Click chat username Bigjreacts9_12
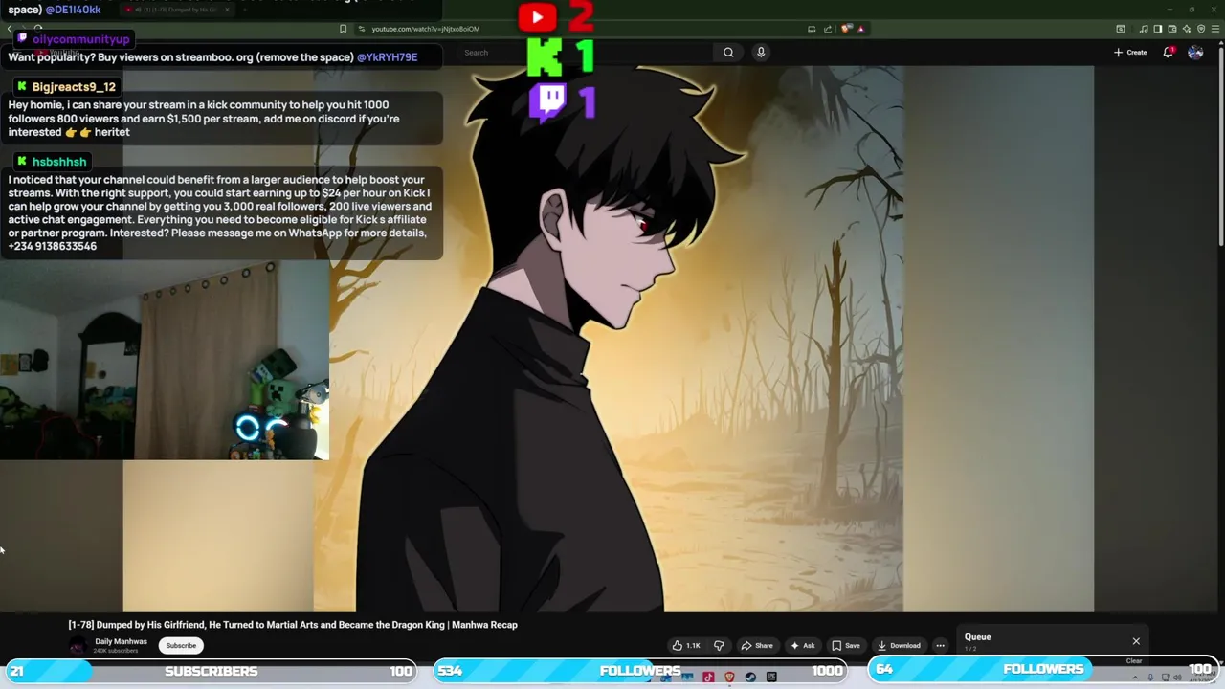Image resolution: width=1225 pixels, height=689 pixels. [74, 87]
